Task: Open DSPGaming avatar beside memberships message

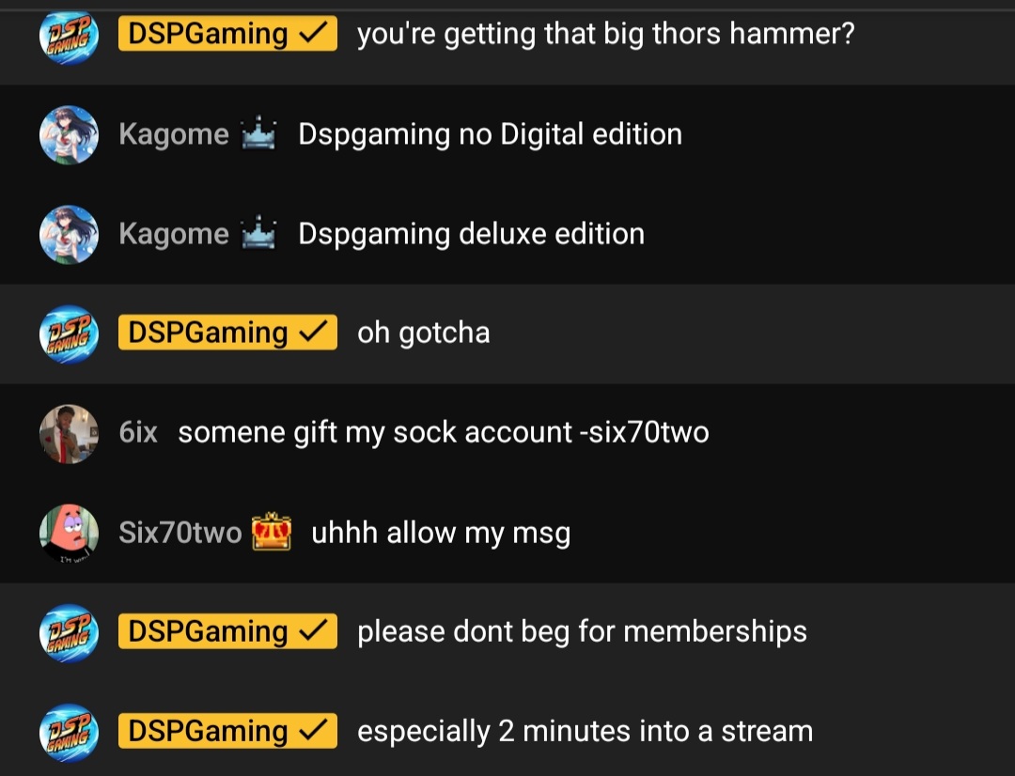Action: coord(69,633)
